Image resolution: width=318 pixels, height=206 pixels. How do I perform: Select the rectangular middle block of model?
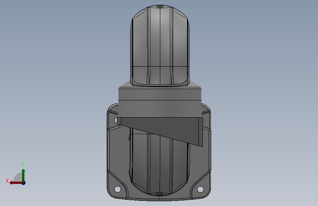pyautogui.click(x=160, y=102)
